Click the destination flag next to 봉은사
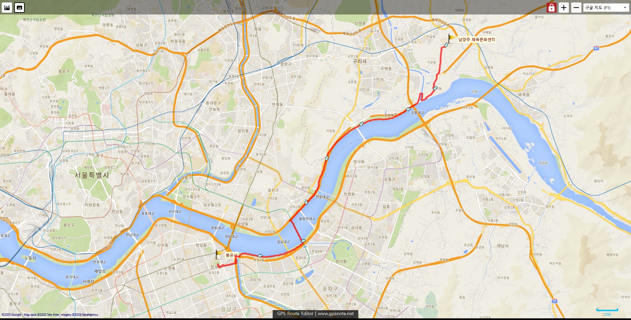The image size is (631, 320). coord(219,254)
